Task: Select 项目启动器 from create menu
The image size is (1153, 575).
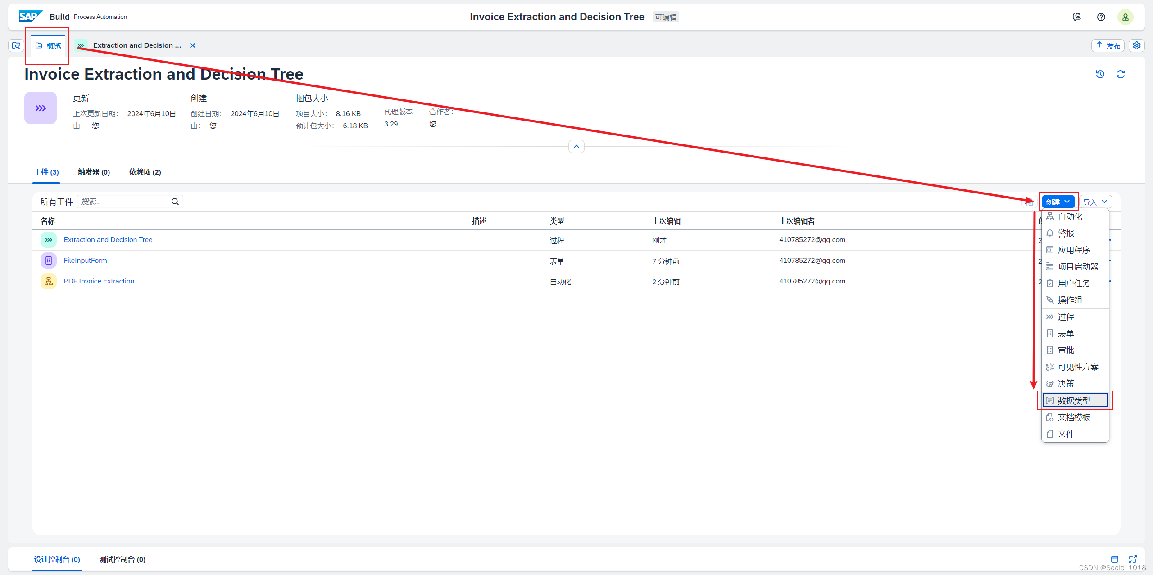Action: pyautogui.click(x=1075, y=266)
